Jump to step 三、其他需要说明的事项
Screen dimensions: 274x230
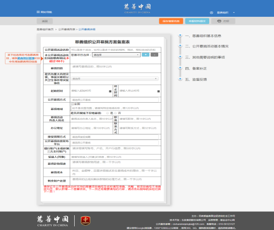coord(205,57)
